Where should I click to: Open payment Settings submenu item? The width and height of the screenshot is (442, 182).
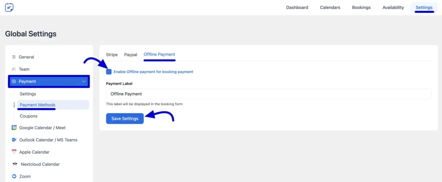tap(28, 94)
